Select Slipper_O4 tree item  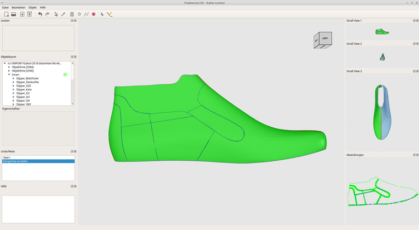tap(23, 100)
